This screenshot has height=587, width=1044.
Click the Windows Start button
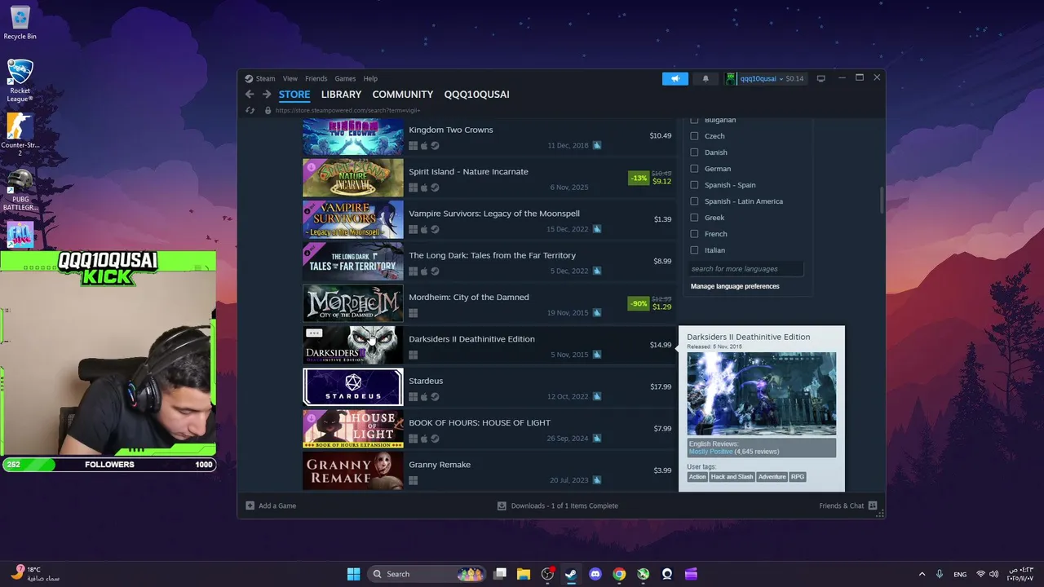point(353,574)
